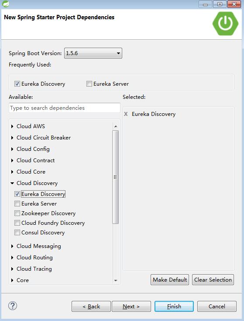Expand the Cloud Config category
This screenshot has height=321, width=244.
click(x=12, y=149)
